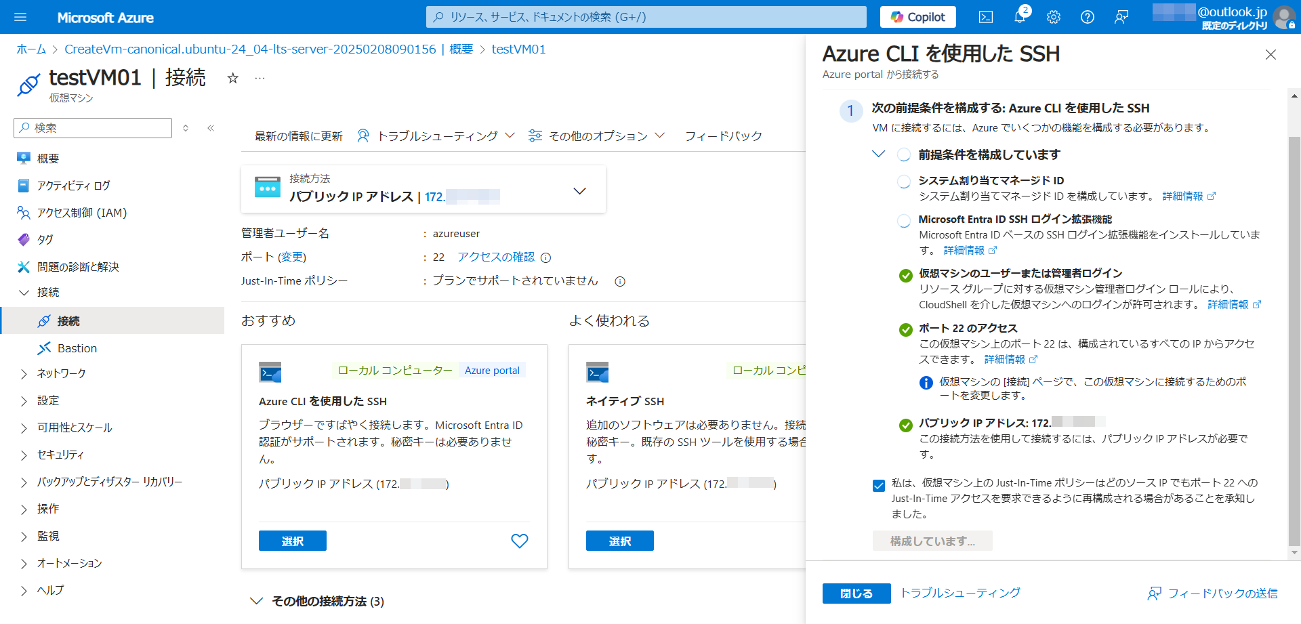Open the portal settings gear icon

[1053, 17]
